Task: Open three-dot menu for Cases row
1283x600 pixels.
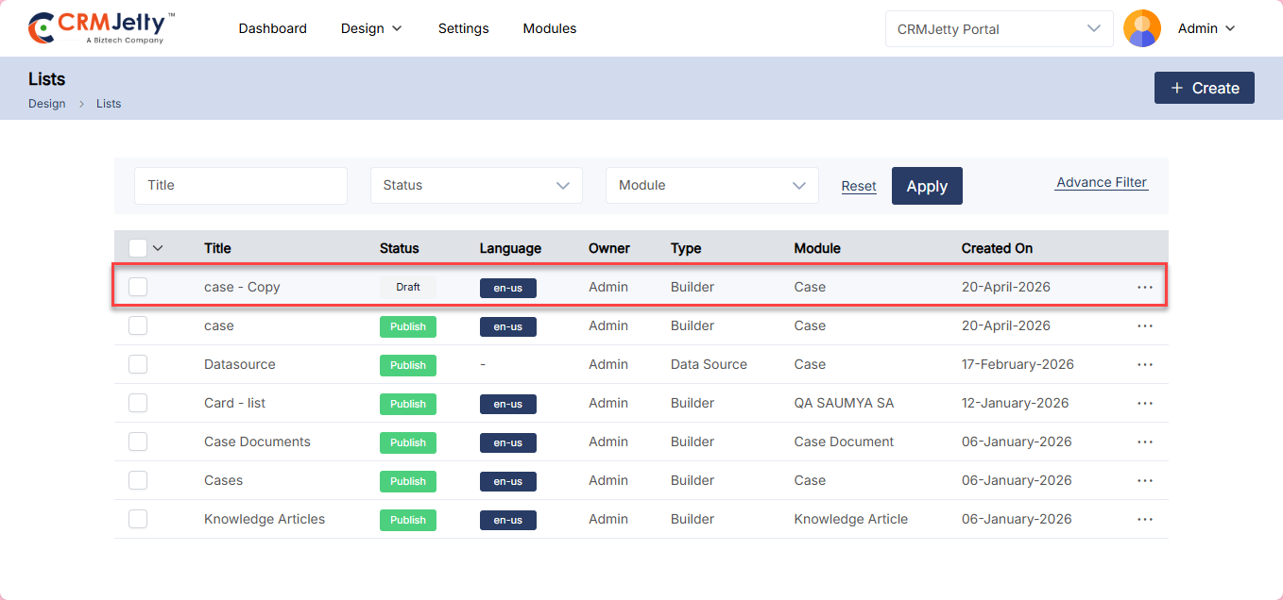Action: [x=1145, y=480]
